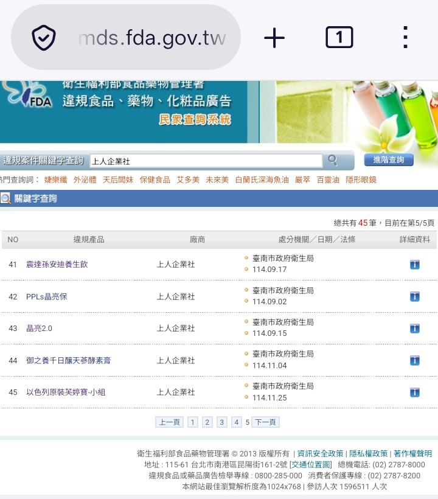Image resolution: width=438 pixels, height=499 pixels.
Task: Click 臺南市政府衛生局 in row 44
Action: (283, 354)
